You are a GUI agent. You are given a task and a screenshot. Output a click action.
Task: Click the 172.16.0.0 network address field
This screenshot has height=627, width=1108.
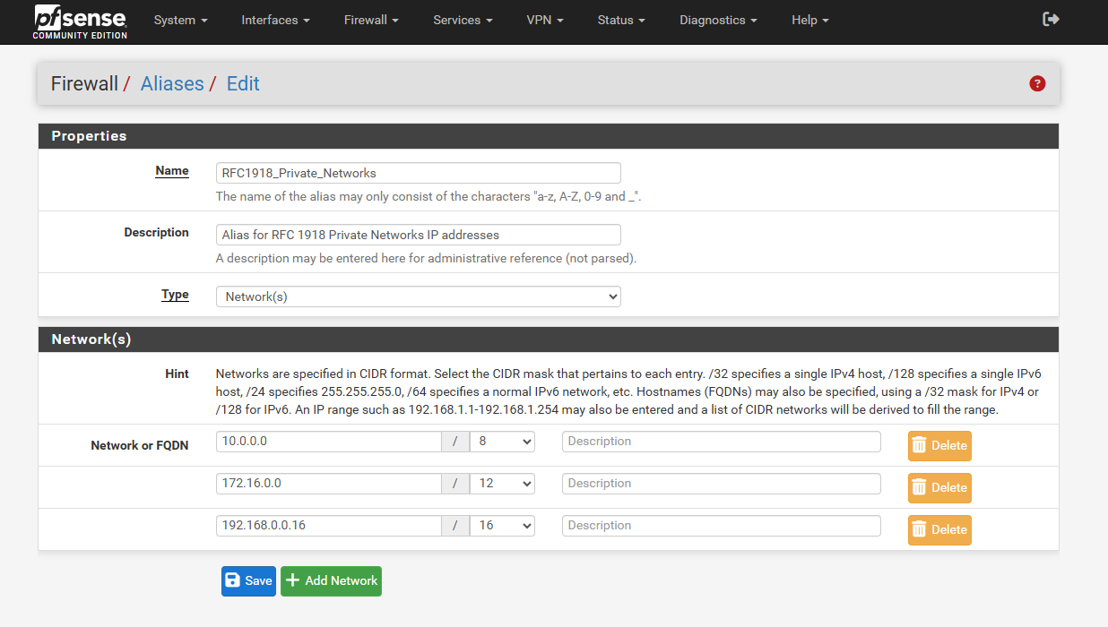click(x=329, y=484)
